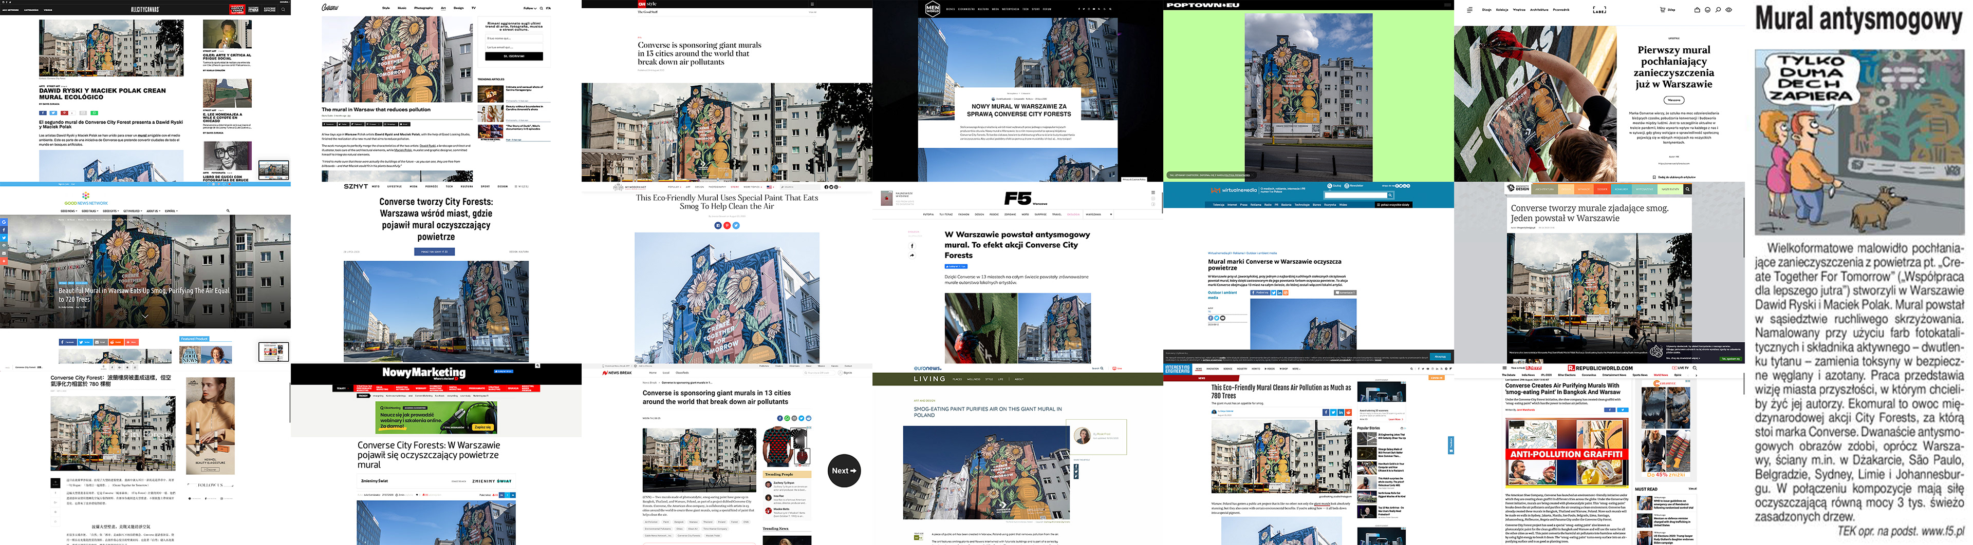
Task: Open the F5 hamburger menu icon
Action: coord(1153,193)
